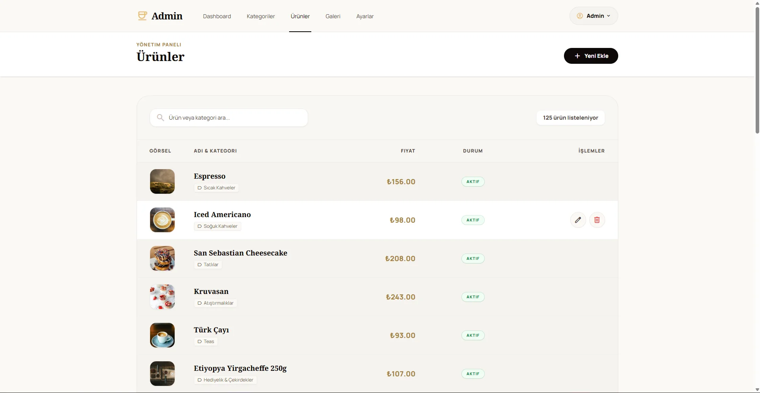Click the ₺107.00 price value

coord(401,374)
